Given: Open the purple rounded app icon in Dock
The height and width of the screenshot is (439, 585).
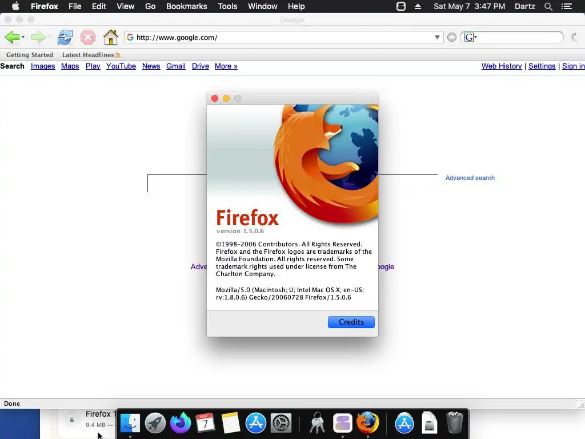Looking at the screenshot, I should (343, 424).
